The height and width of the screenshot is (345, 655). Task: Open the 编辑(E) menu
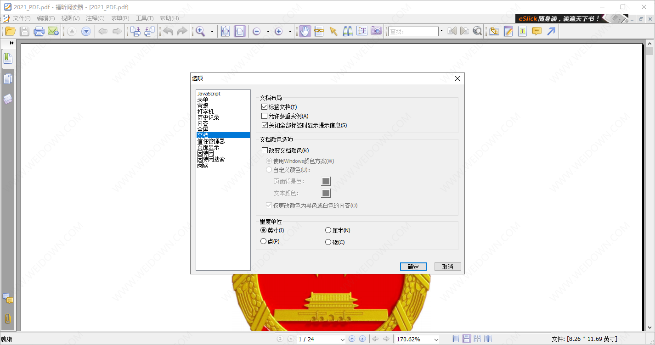(46, 18)
